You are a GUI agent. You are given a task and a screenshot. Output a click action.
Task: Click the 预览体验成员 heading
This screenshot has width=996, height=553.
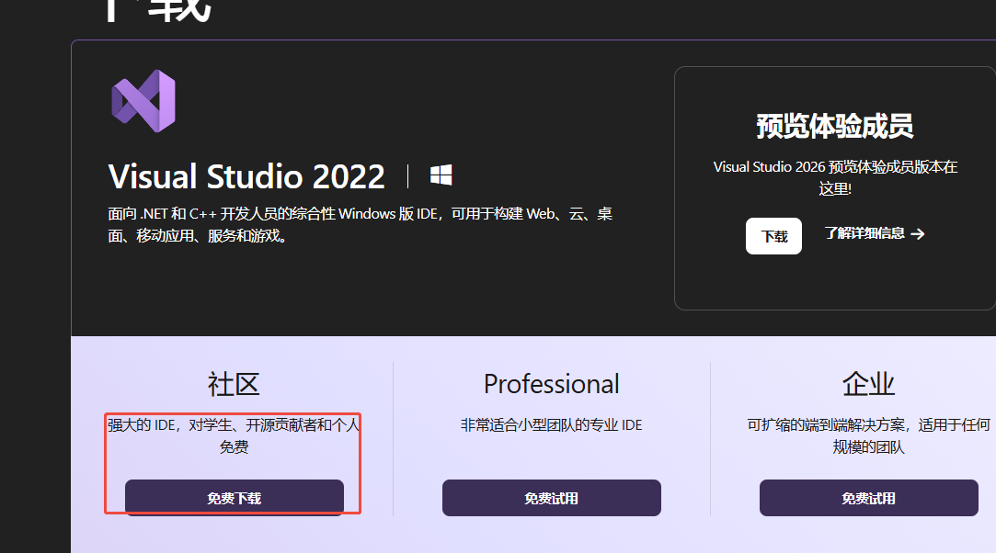(x=835, y=126)
